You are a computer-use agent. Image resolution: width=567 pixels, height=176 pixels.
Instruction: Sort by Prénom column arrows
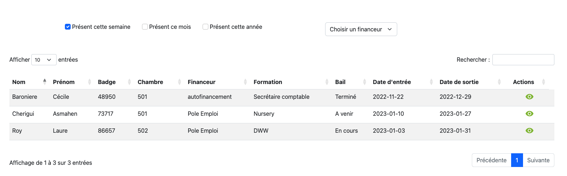[x=89, y=82]
